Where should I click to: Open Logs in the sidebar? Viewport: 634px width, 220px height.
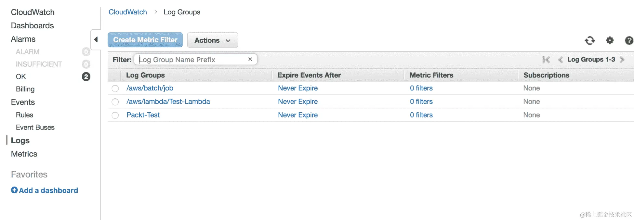[20, 141]
